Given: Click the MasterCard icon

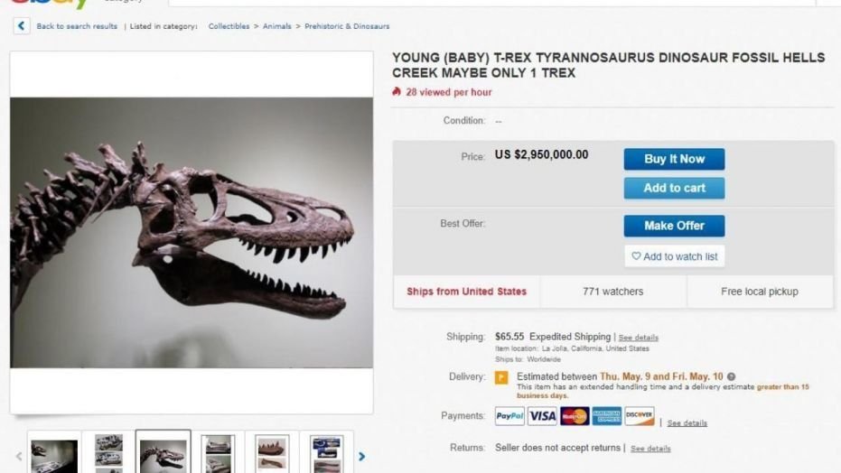Looking at the screenshot, I should [575, 416].
